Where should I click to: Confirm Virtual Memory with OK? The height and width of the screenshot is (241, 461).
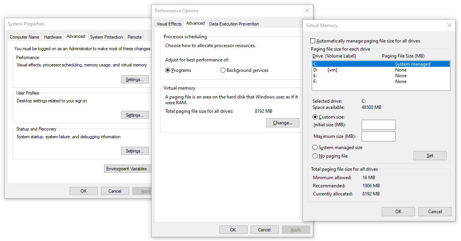coord(398,211)
